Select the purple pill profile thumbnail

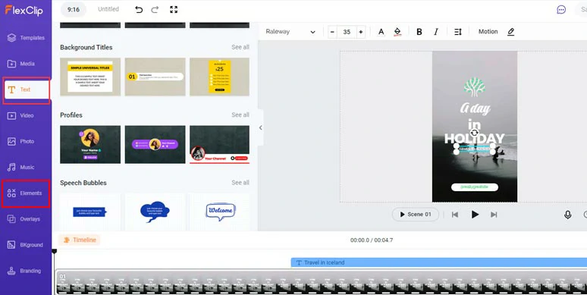pos(155,145)
